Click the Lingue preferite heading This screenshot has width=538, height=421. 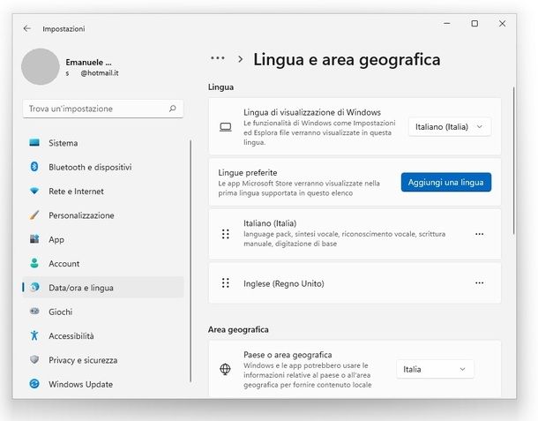point(247,172)
